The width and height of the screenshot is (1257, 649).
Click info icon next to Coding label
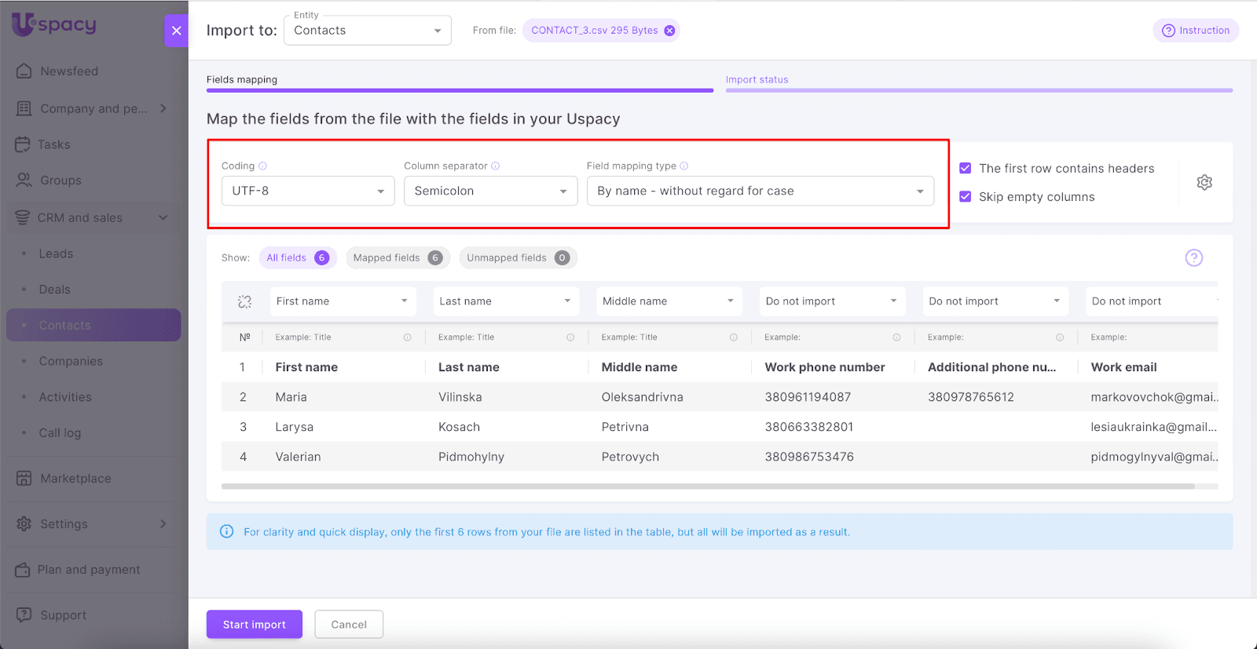pos(263,166)
